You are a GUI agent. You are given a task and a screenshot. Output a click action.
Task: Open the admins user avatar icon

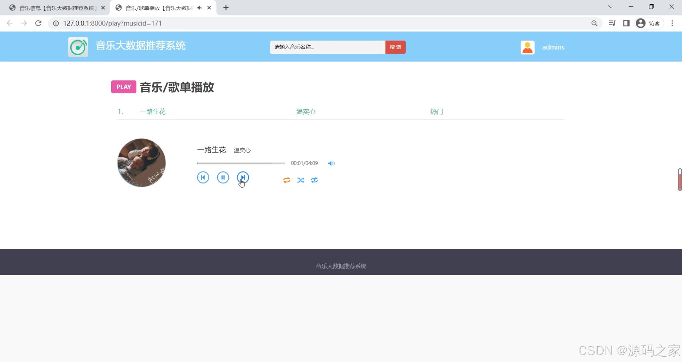point(527,47)
